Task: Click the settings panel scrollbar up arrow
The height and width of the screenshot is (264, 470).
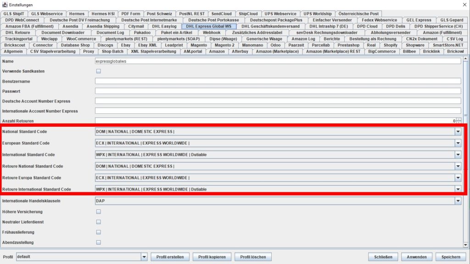Action: coord(465,59)
